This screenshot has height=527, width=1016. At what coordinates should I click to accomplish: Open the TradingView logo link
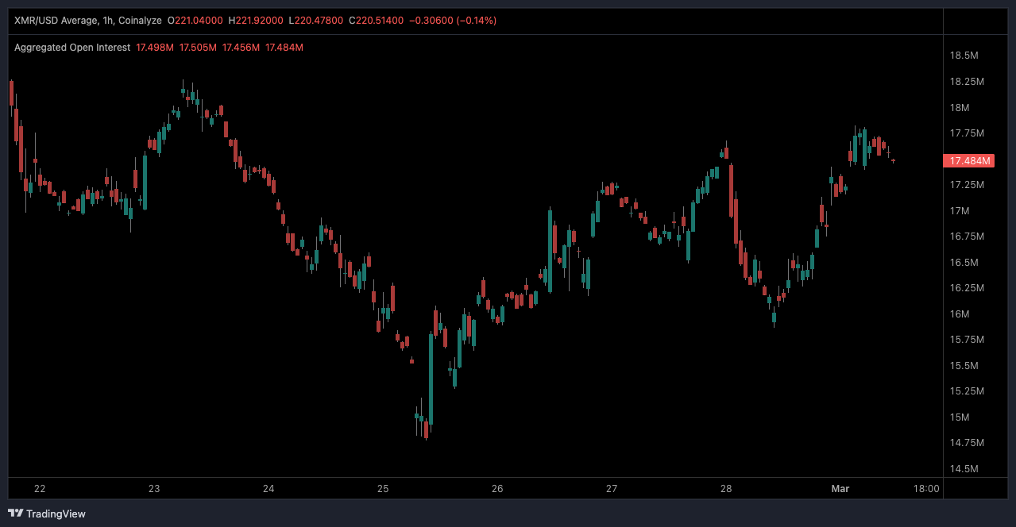pyautogui.click(x=46, y=514)
